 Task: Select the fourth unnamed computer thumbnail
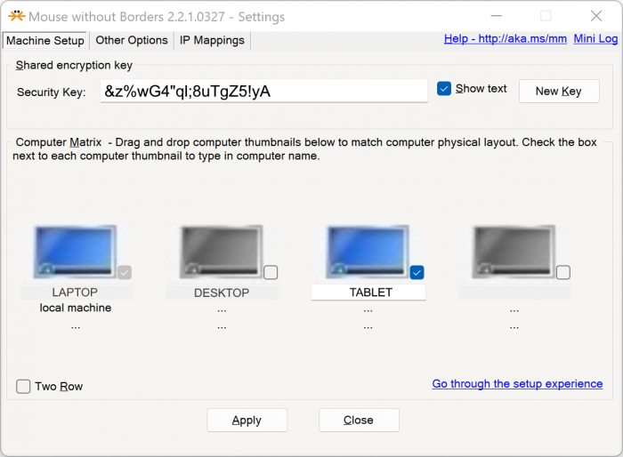514,252
